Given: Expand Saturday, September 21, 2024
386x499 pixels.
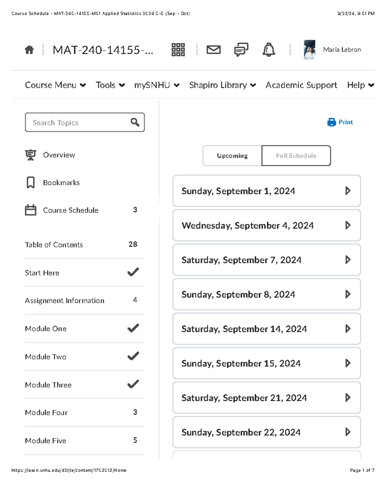Looking at the screenshot, I should tap(267, 398).
